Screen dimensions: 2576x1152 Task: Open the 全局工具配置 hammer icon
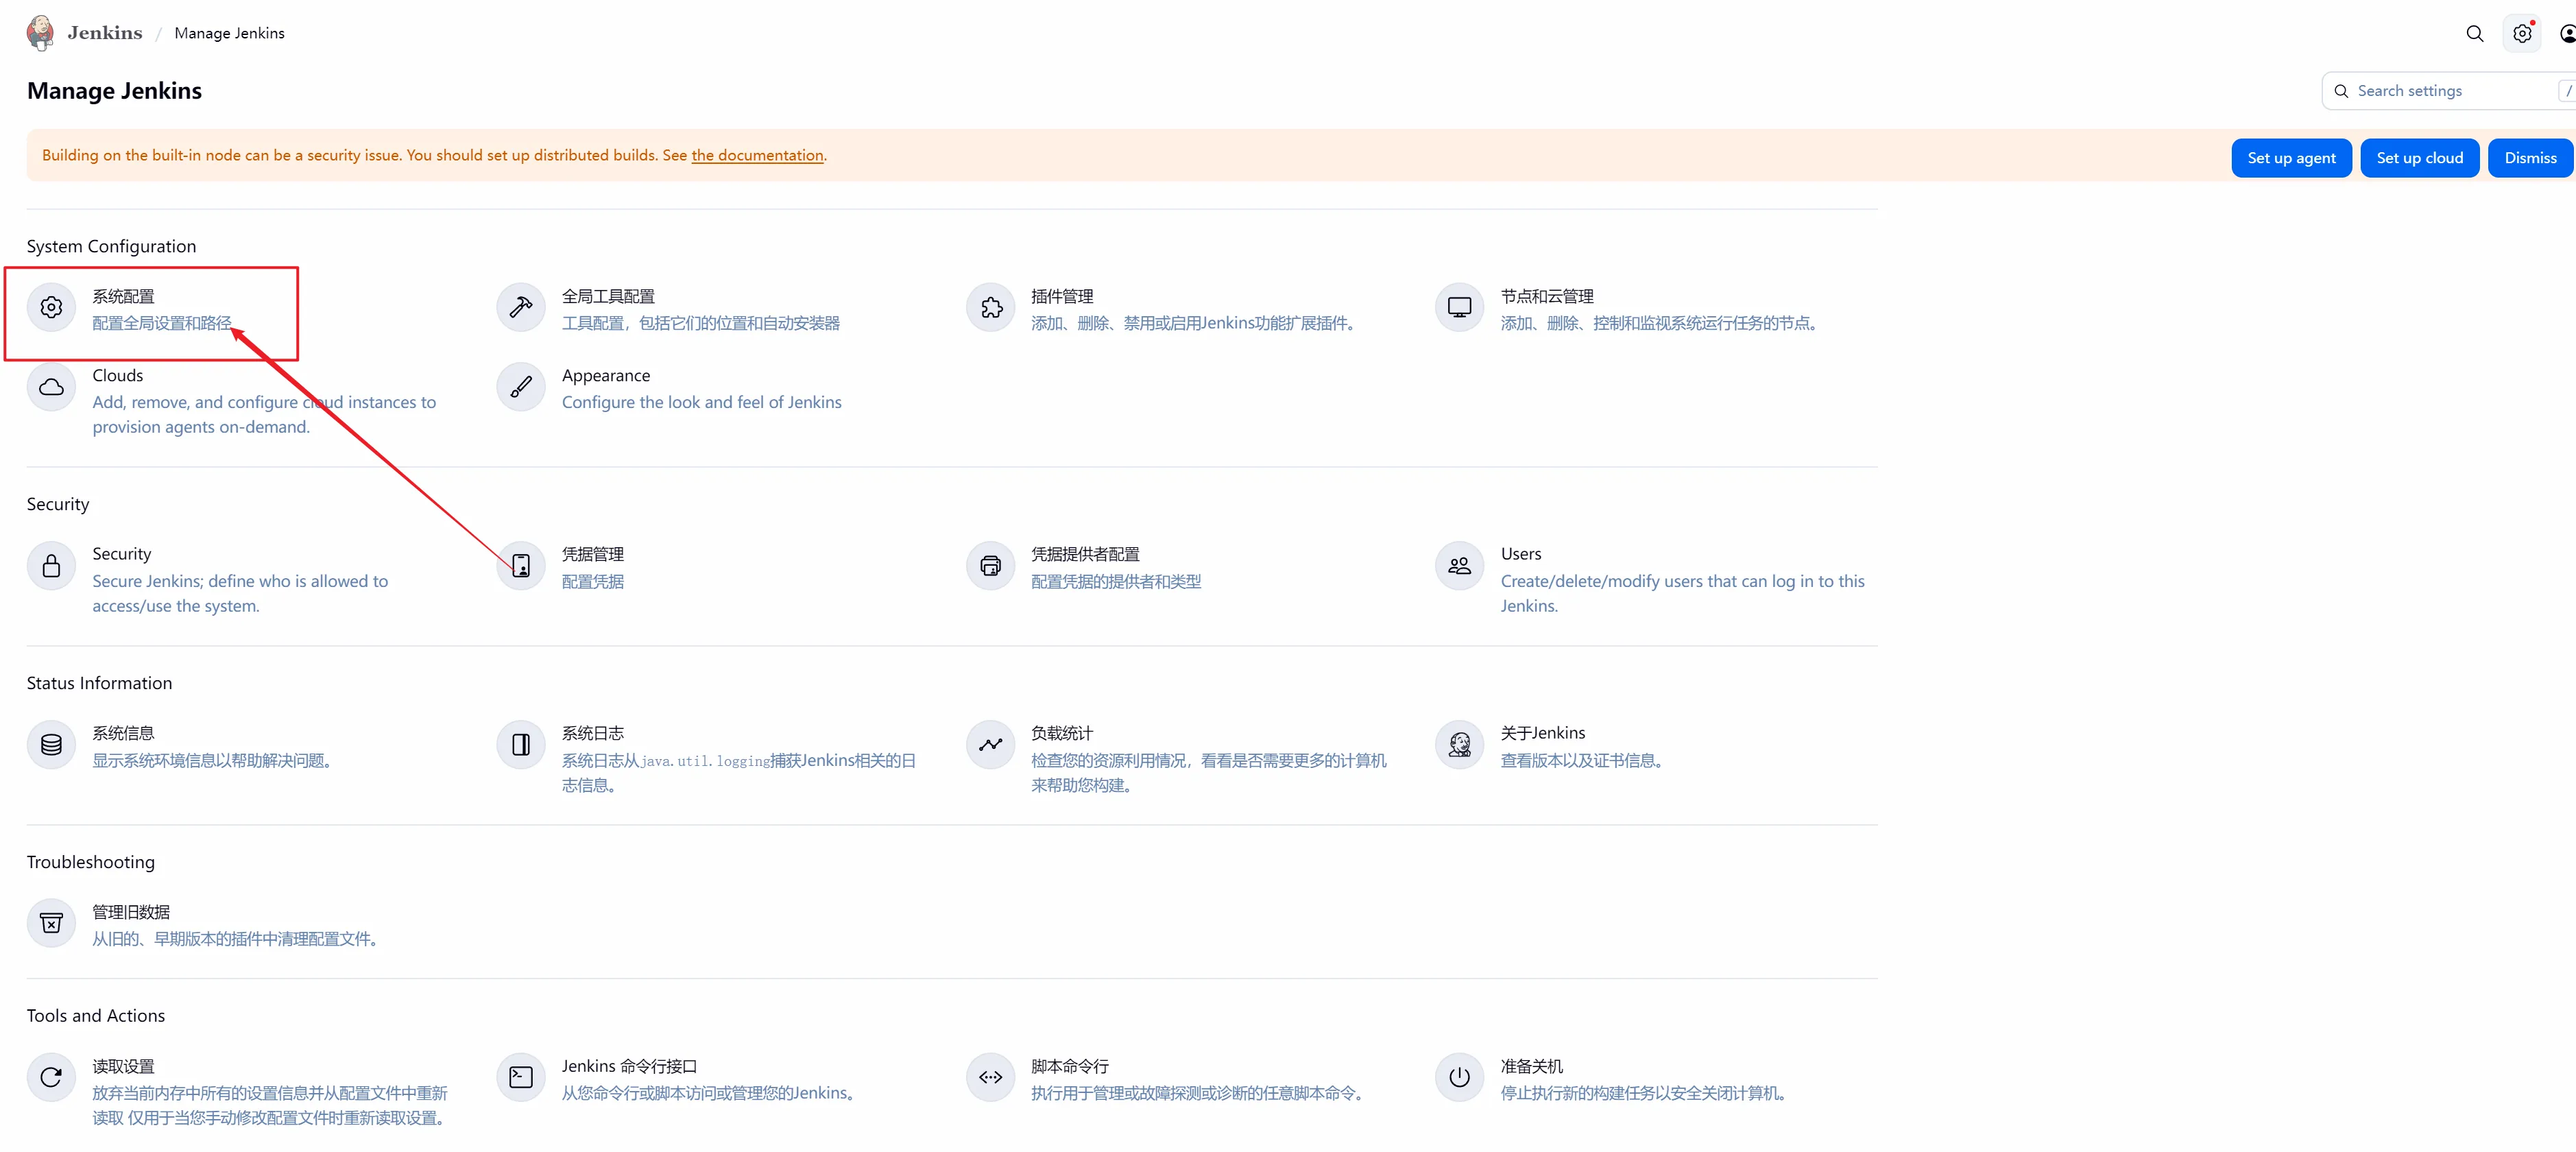click(520, 308)
